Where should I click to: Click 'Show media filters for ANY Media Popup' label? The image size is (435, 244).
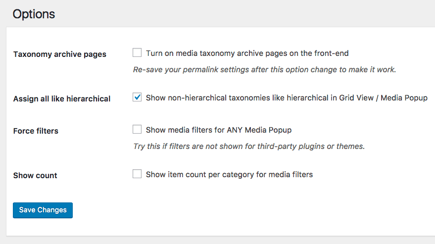click(x=219, y=130)
